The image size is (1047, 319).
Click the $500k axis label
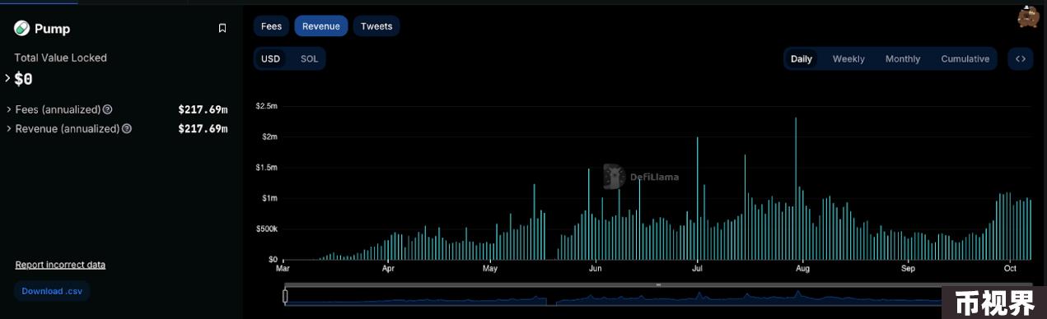266,229
